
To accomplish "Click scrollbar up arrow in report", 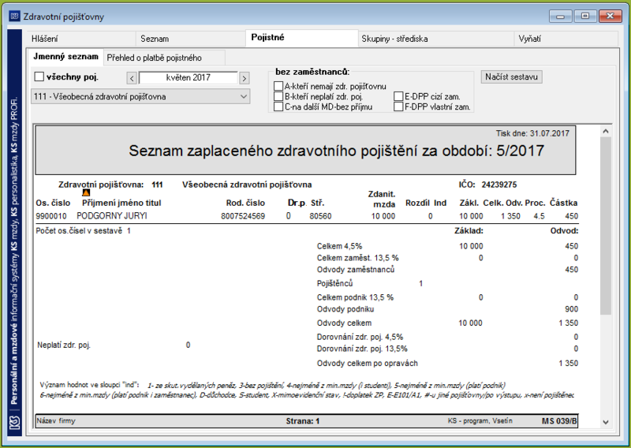I will point(606,131).
